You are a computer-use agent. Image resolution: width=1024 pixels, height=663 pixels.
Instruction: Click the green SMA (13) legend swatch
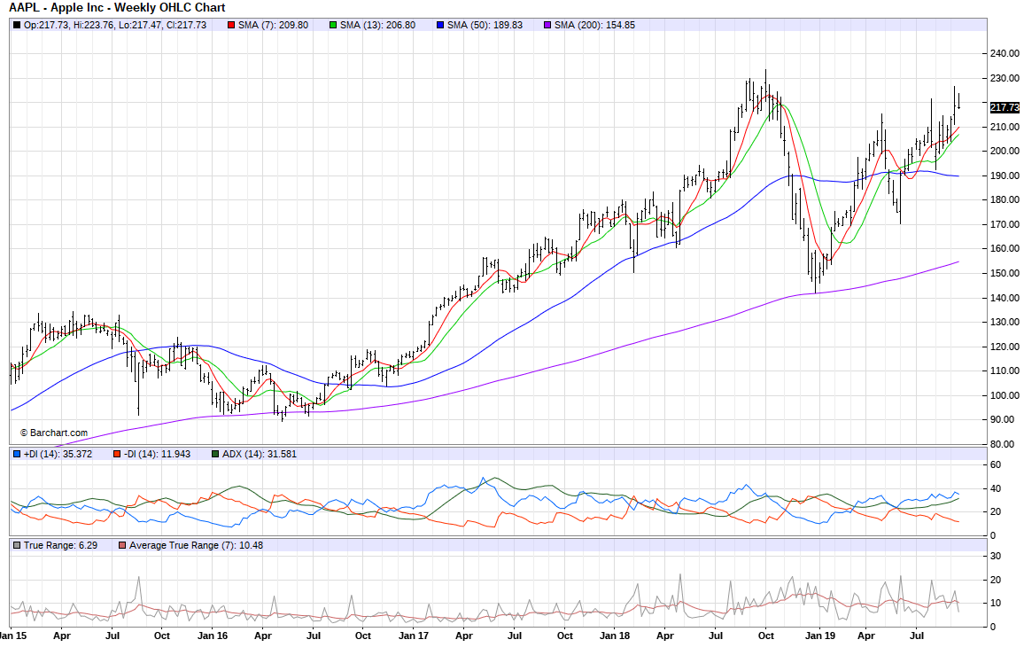tap(333, 25)
